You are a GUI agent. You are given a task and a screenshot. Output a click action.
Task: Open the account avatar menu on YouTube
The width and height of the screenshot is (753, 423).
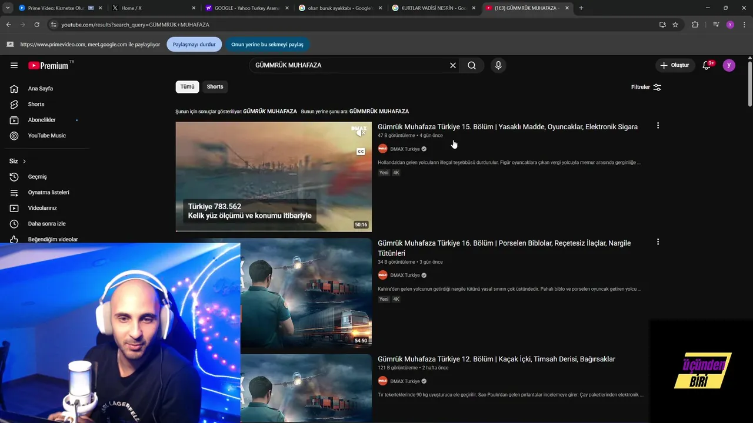(x=729, y=65)
